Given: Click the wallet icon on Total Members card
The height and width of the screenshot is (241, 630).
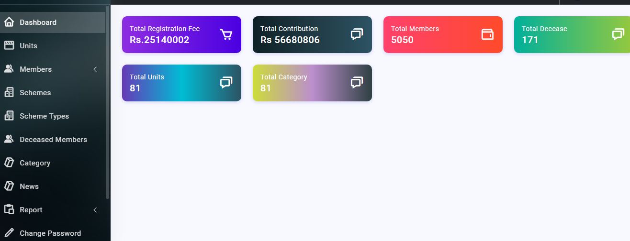Looking at the screenshot, I should pyautogui.click(x=487, y=34).
